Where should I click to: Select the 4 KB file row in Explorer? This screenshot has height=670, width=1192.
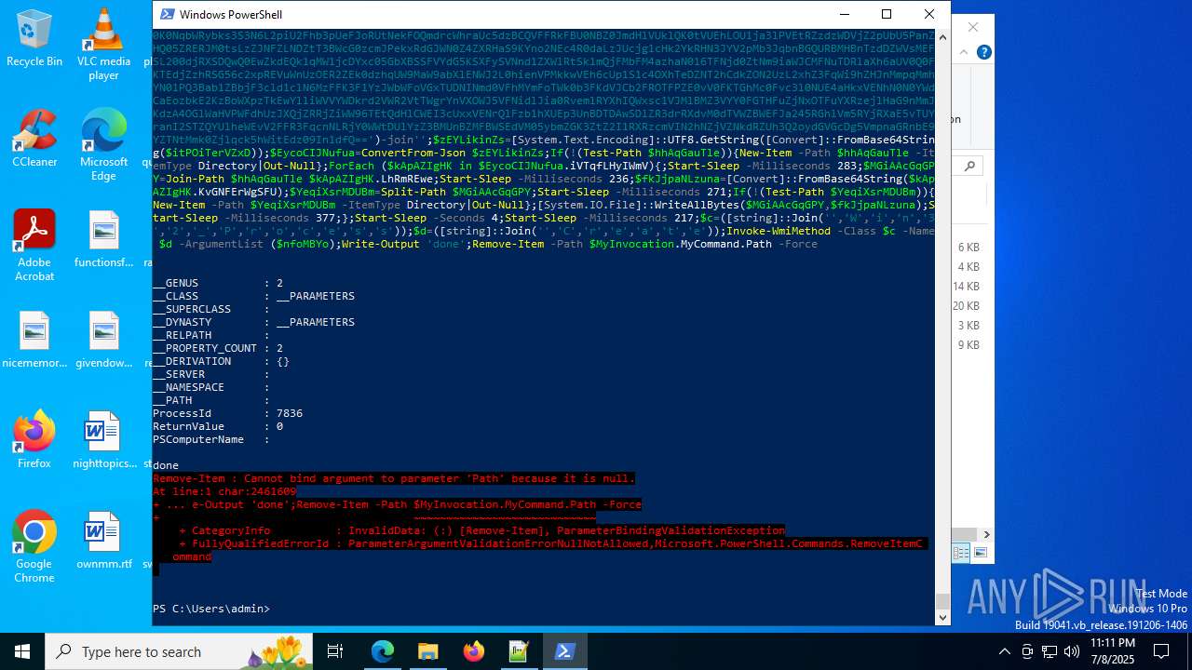[x=968, y=267]
